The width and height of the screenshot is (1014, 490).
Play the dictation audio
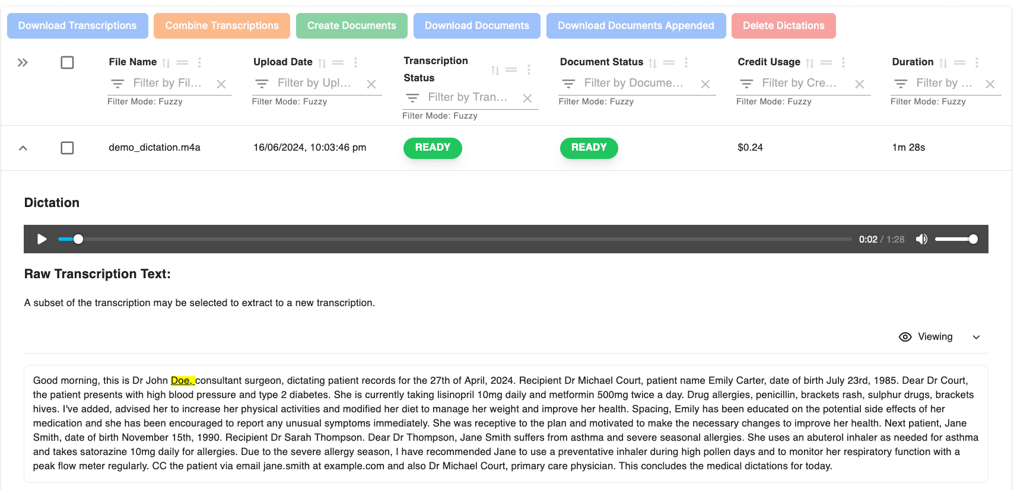42,239
